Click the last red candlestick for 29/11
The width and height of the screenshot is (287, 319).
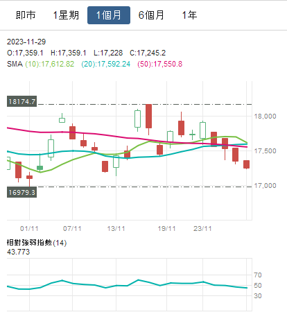(246, 164)
